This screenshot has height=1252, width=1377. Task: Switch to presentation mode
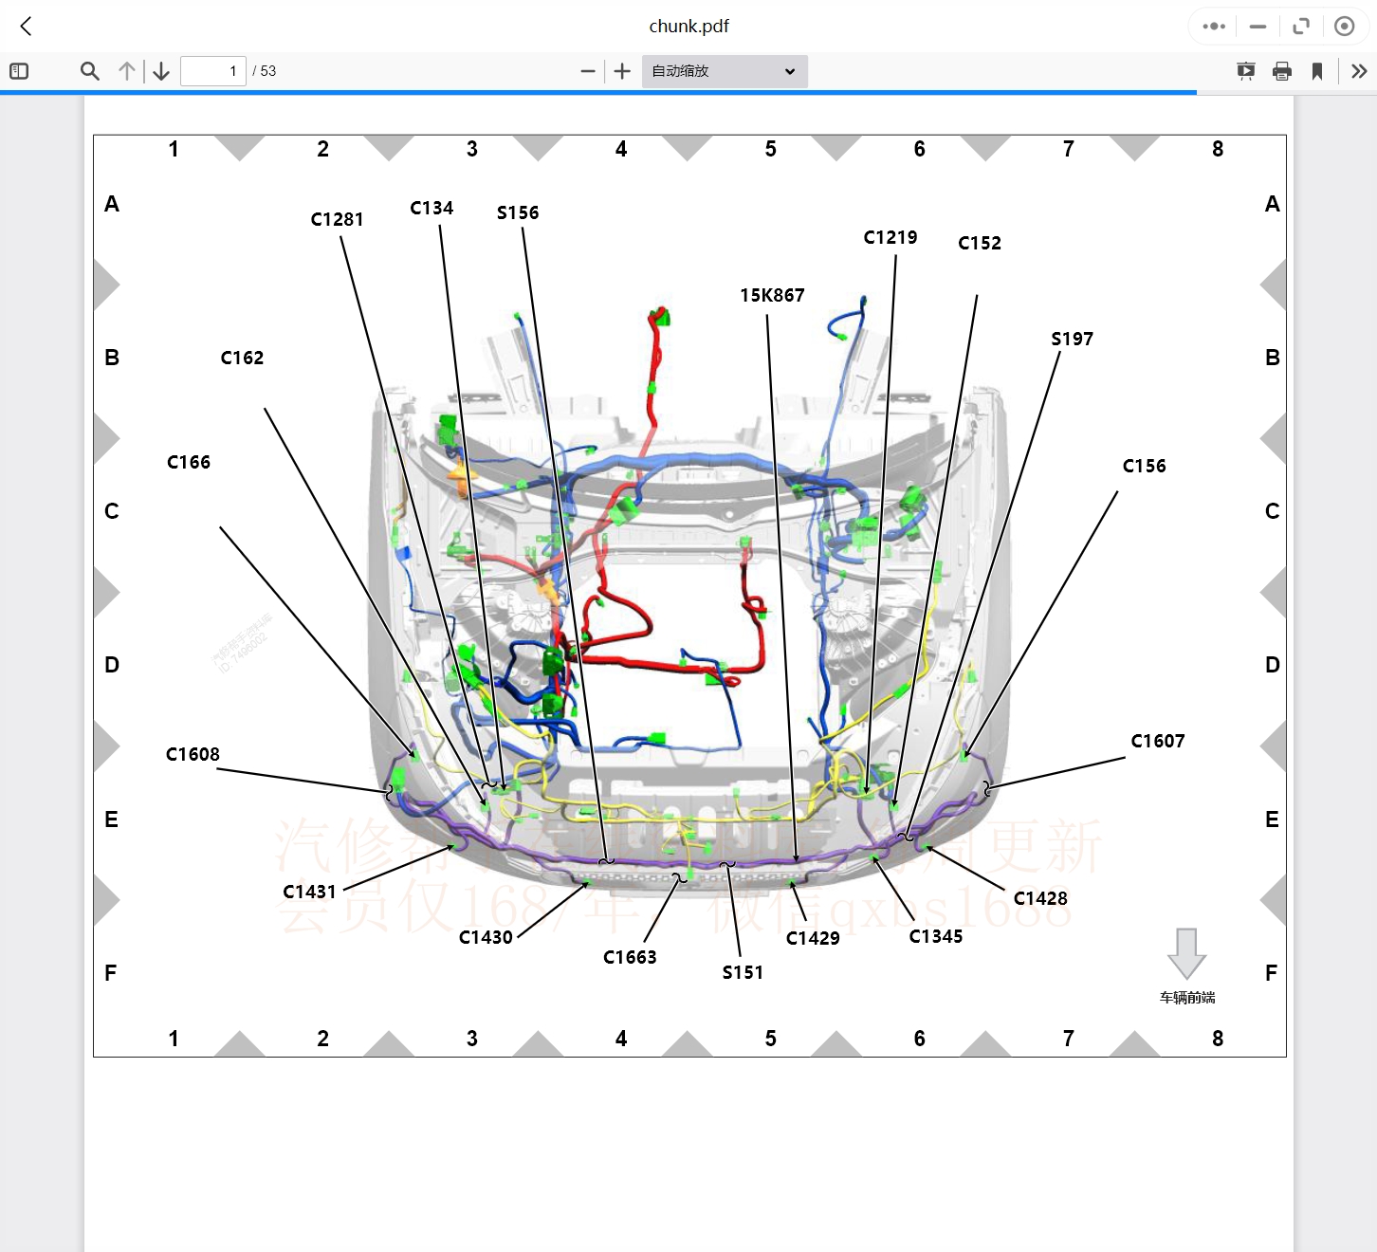pos(1246,71)
